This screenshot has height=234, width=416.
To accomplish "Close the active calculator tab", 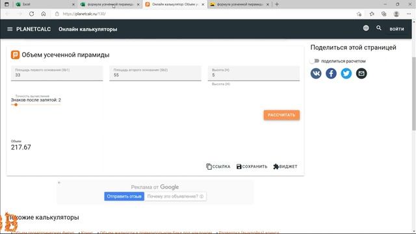I will [203, 5].
